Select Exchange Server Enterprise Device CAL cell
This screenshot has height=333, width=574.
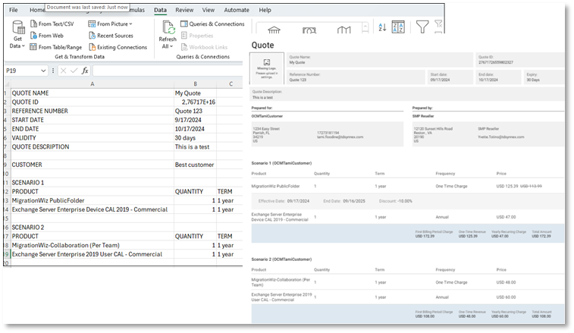93,209
